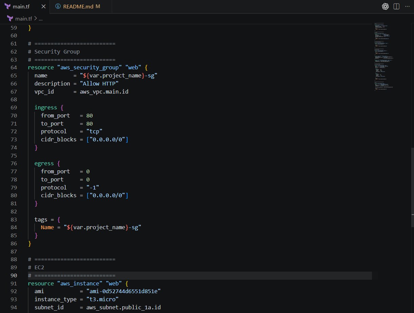Click the "tags" attribute on line 83
Screen dimensions: 414x313
[41, 219]
